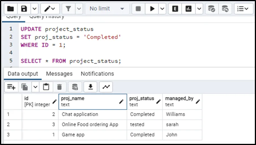Viewport: 256px width, 145px height.
Task: Download results using the save-to-file icon
Action: coord(91,87)
